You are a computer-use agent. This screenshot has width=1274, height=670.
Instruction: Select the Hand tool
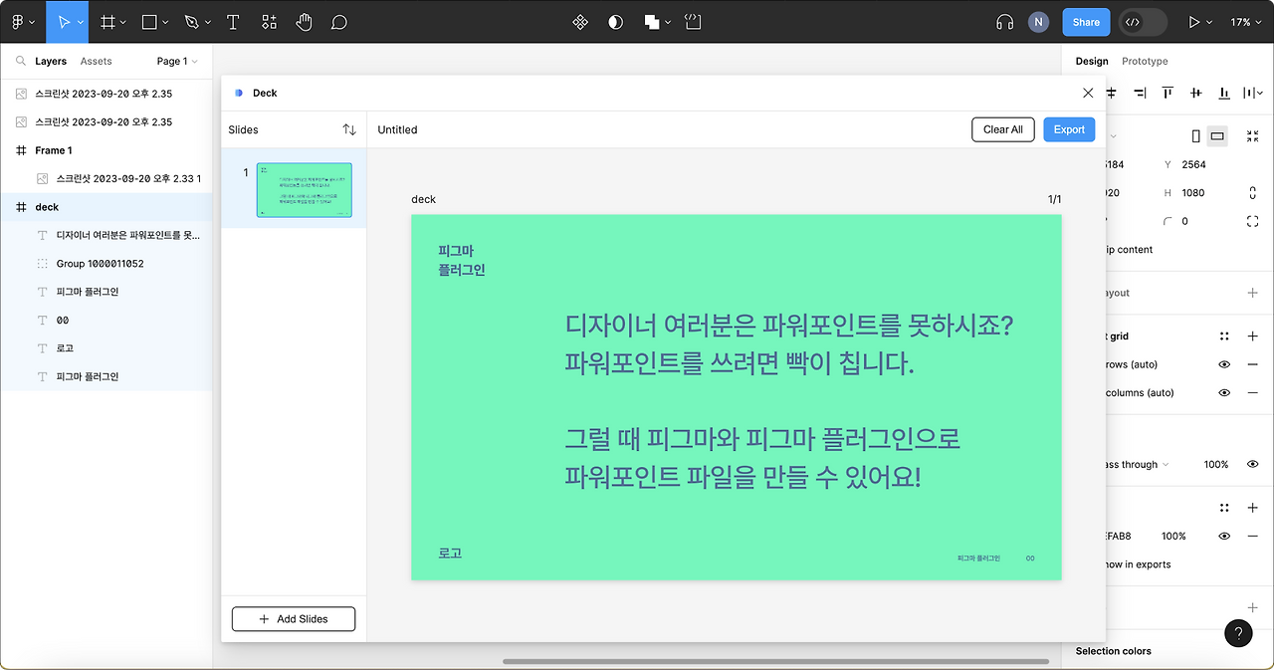[x=304, y=21]
